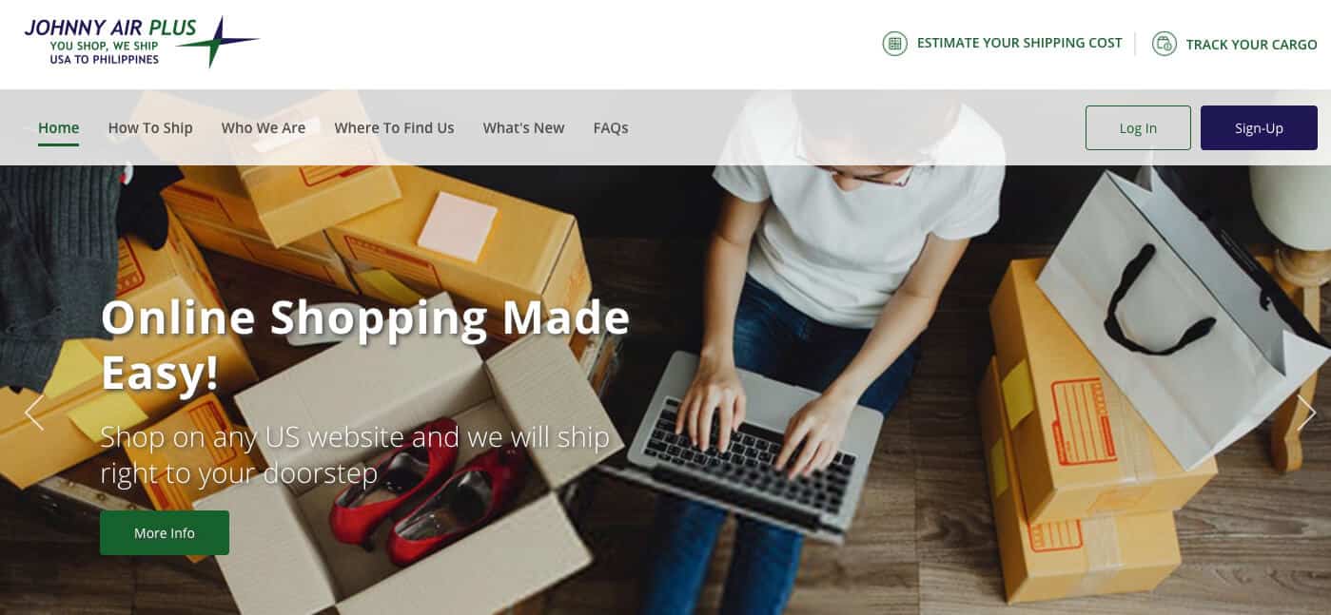Select the Home navigation item
1331x615 pixels.
(x=58, y=127)
